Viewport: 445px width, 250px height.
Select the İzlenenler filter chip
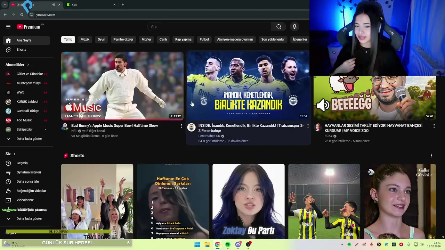pyautogui.click(x=300, y=40)
